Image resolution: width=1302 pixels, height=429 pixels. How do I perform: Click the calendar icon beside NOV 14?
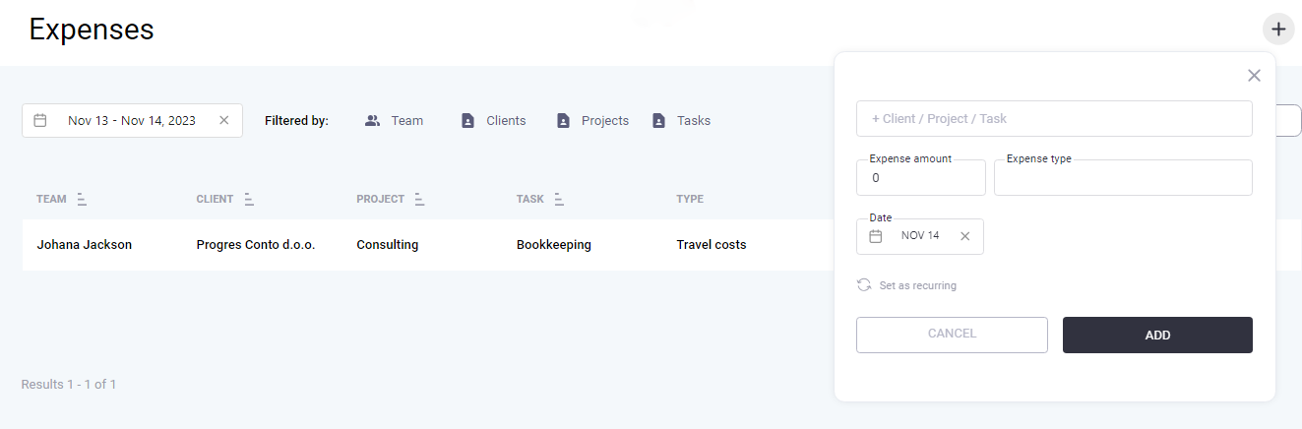875,236
